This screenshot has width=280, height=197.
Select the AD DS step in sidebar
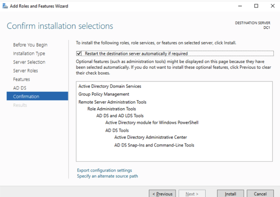click(19, 88)
